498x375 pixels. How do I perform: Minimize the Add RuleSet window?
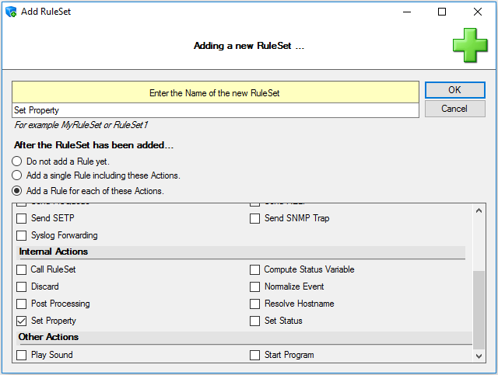click(407, 12)
